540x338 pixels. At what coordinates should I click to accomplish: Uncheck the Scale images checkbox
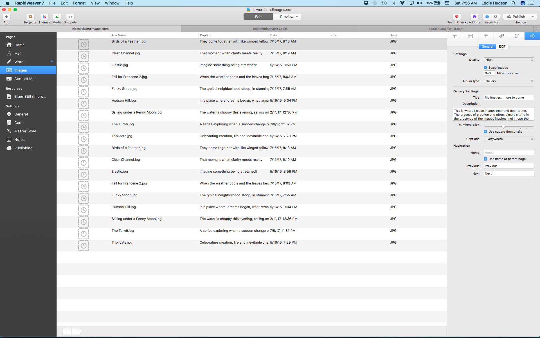pyautogui.click(x=485, y=68)
